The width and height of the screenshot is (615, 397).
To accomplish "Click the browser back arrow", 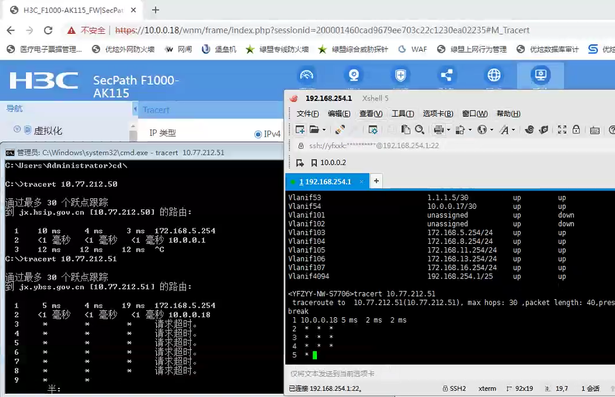I will point(11,30).
